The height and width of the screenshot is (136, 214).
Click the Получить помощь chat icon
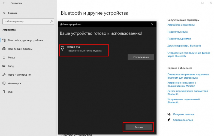point(169,114)
